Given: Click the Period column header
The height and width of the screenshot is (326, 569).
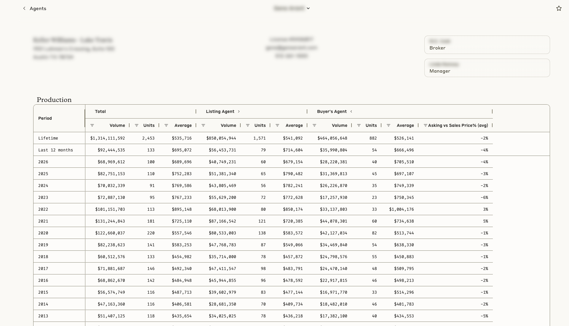Looking at the screenshot, I should [x=45, y=118].
